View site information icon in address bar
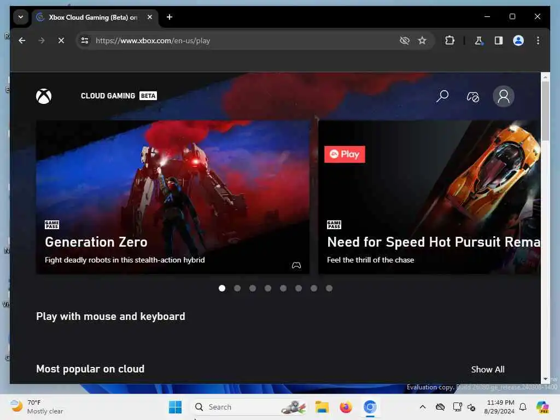Image resolution: width=560 pixels, height=420 pixels. [x=85, y=40]
